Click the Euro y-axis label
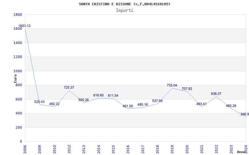 [15, 78]
